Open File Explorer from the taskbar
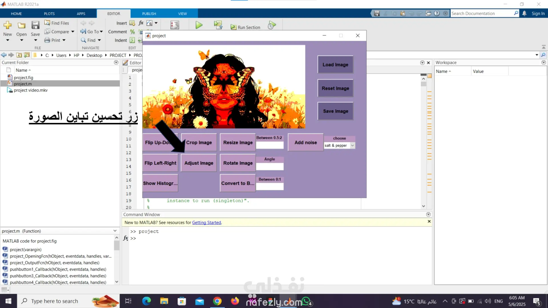Screen dimensions: 548x308 (164, 301)
